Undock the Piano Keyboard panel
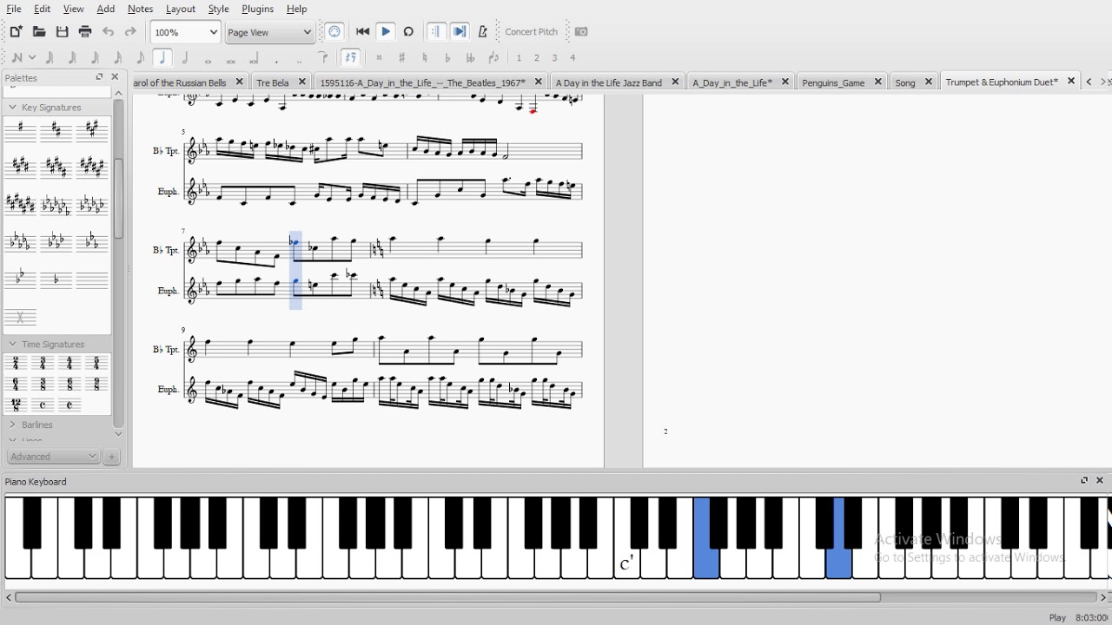Screen dimensions: 1112x625 click(x=1084, y=480)
